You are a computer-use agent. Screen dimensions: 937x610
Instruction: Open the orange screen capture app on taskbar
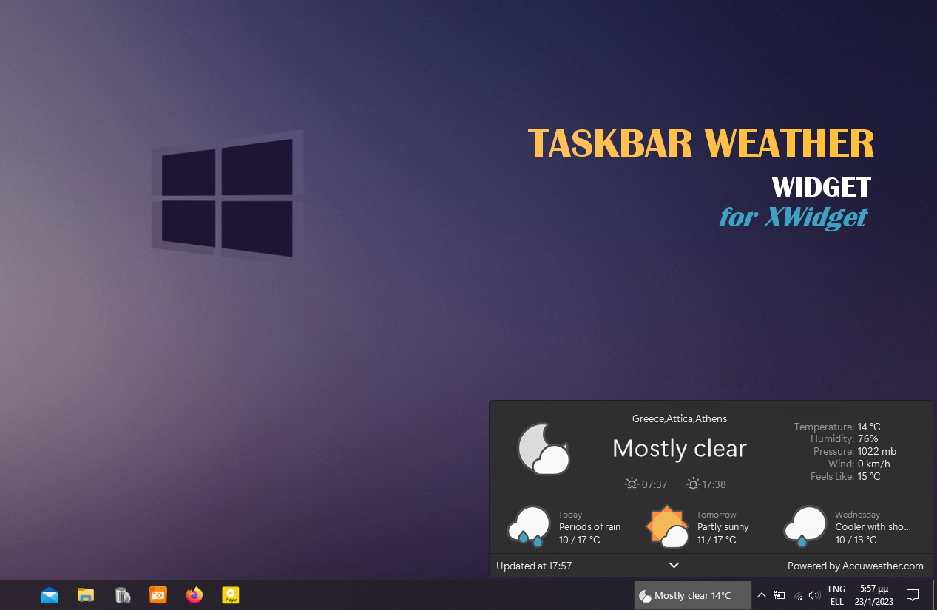158,594
